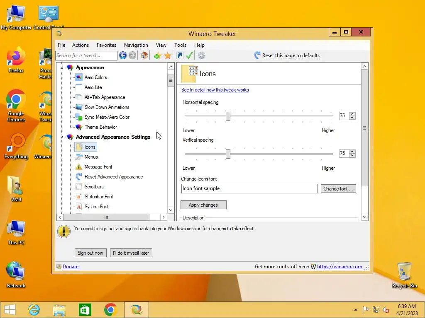Click the Change font button
This screenshot has width=425, height=318.
(338, 189)
